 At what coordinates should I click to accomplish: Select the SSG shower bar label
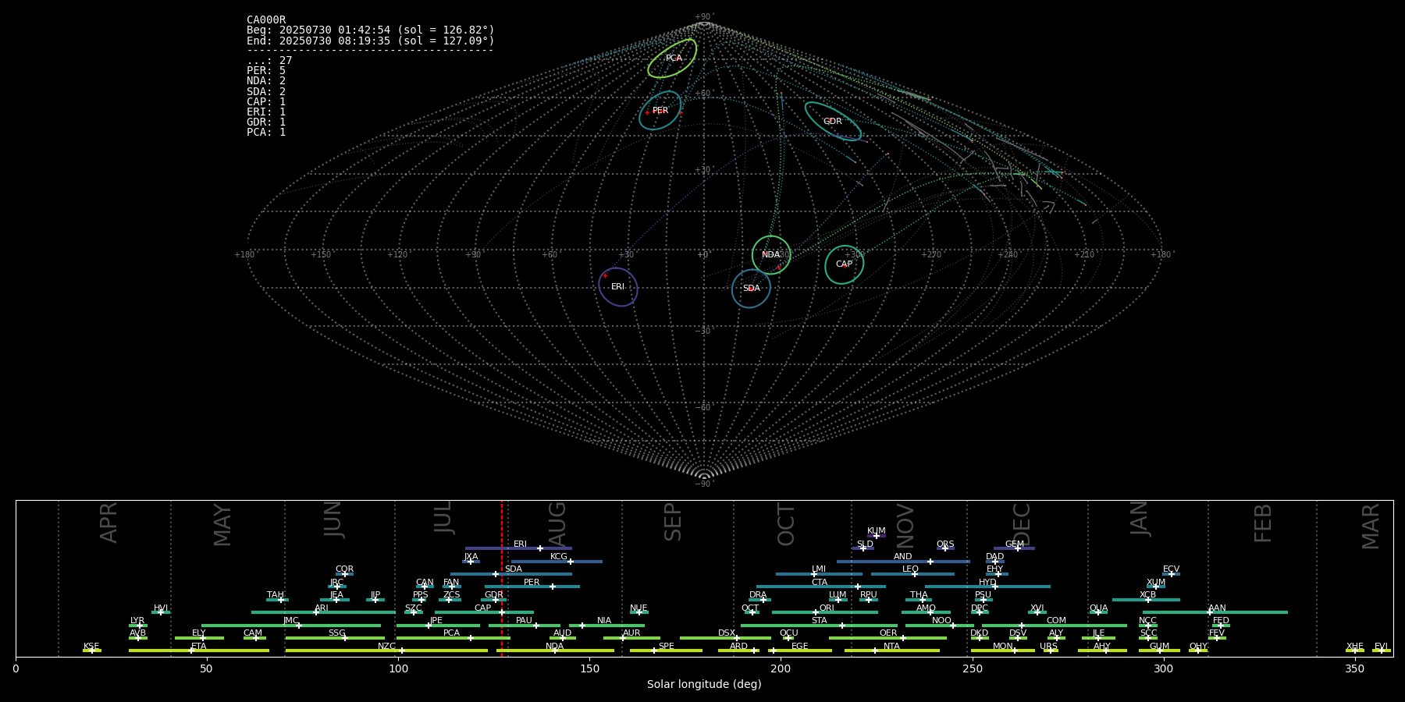click(337, 633)
